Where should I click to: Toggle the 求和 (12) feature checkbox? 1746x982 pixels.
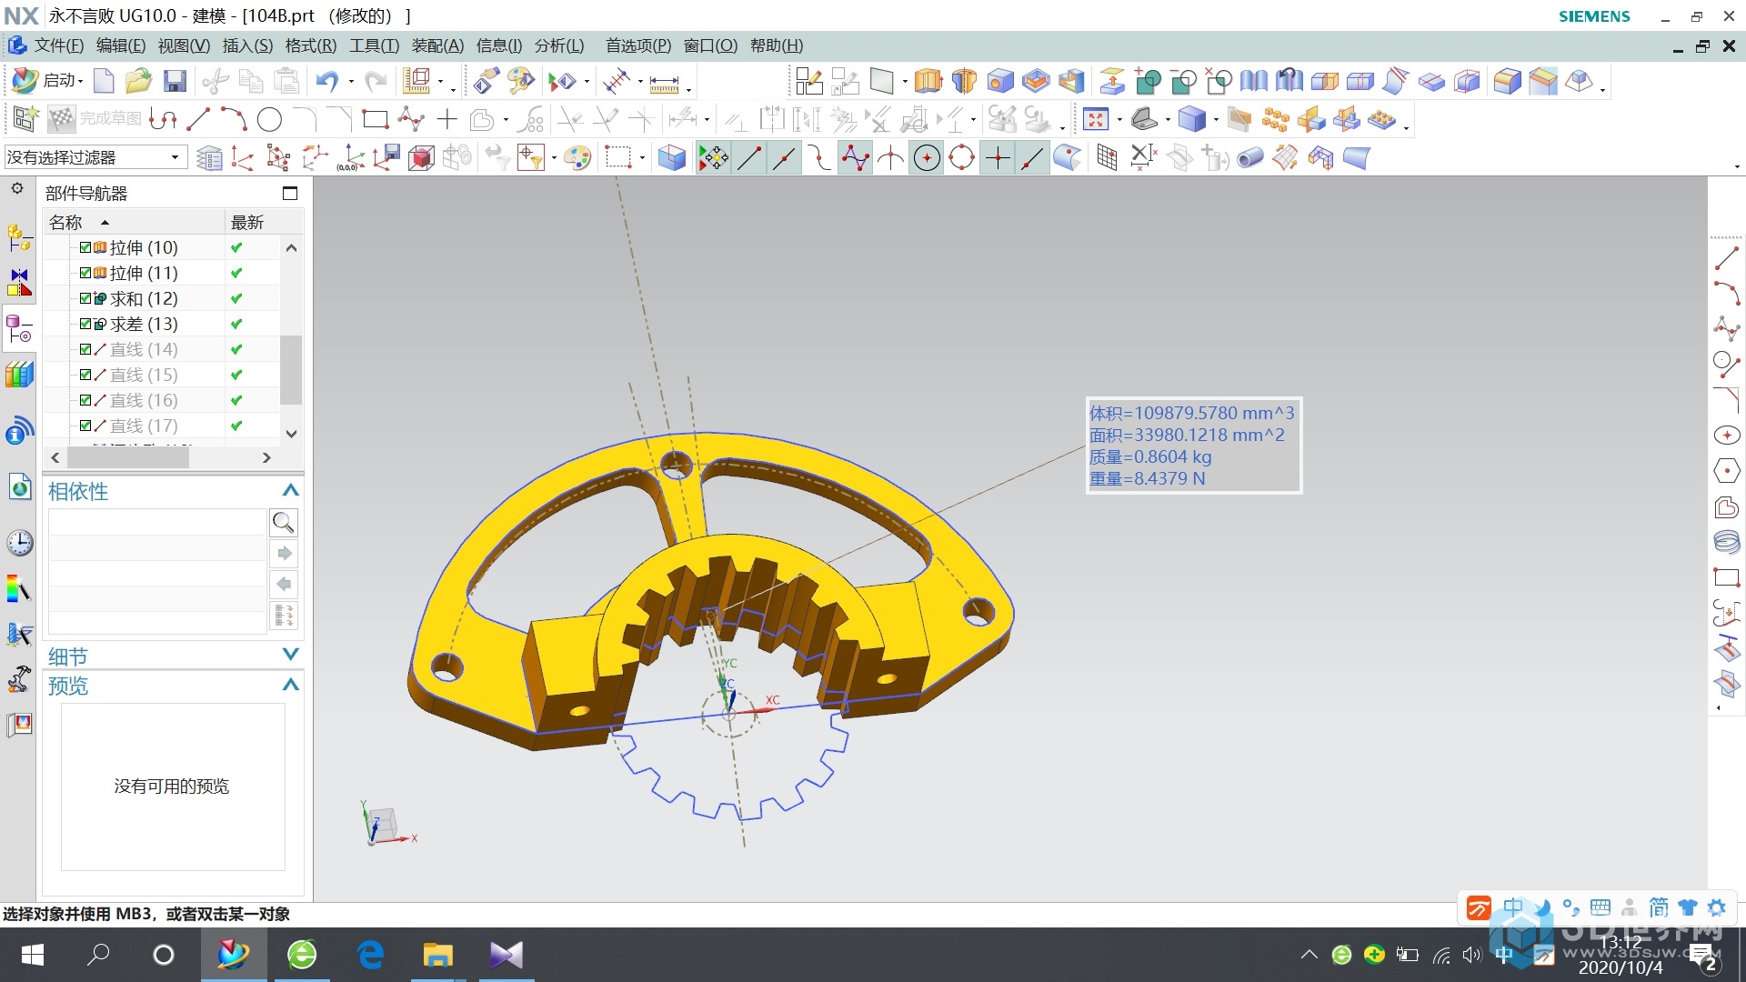coord(85,298)
